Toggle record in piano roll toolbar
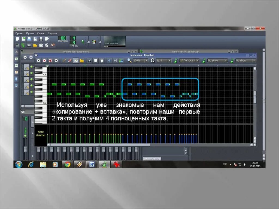279x209 pixels. click(44, 60)
